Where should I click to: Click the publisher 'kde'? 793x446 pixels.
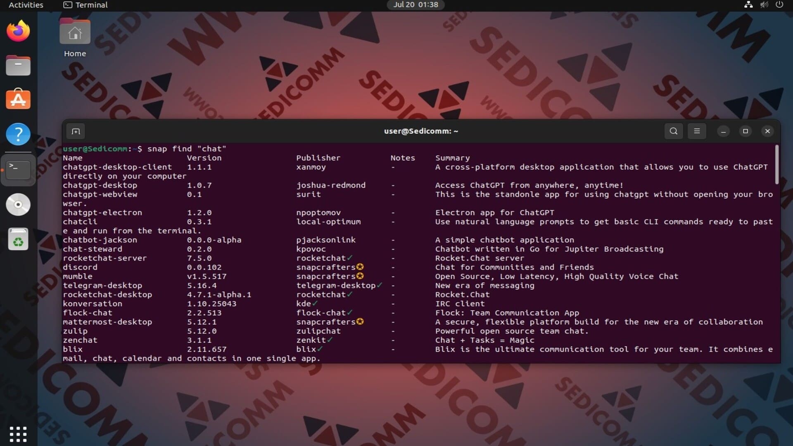pyautogui.click(x=304, y=304)
